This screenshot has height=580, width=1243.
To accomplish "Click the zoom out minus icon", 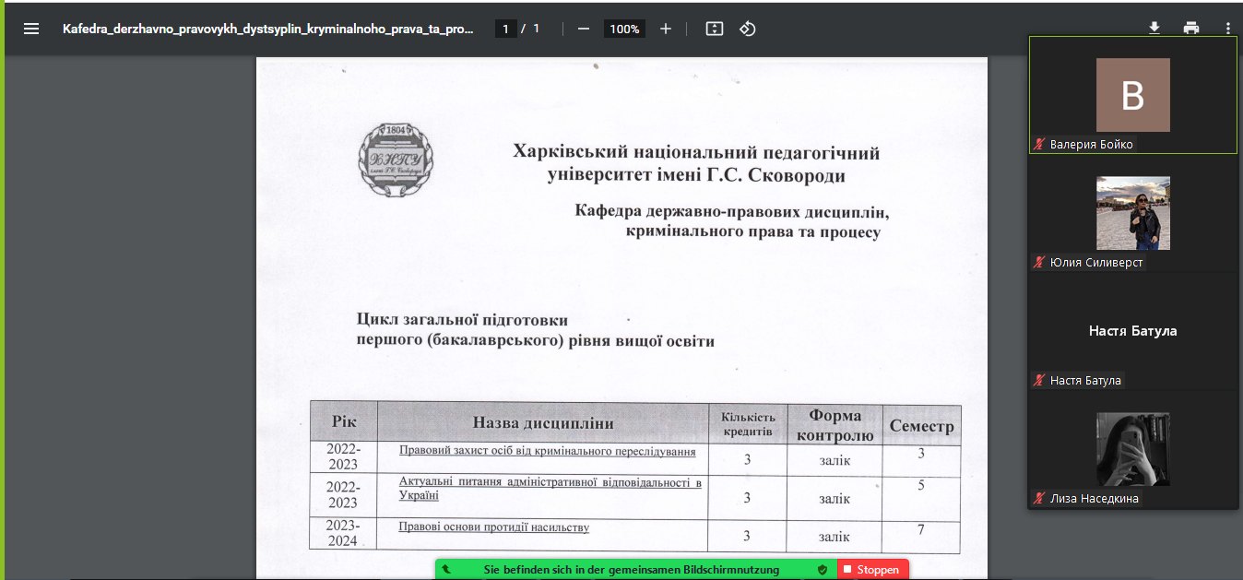I will (x=583, y=29).
